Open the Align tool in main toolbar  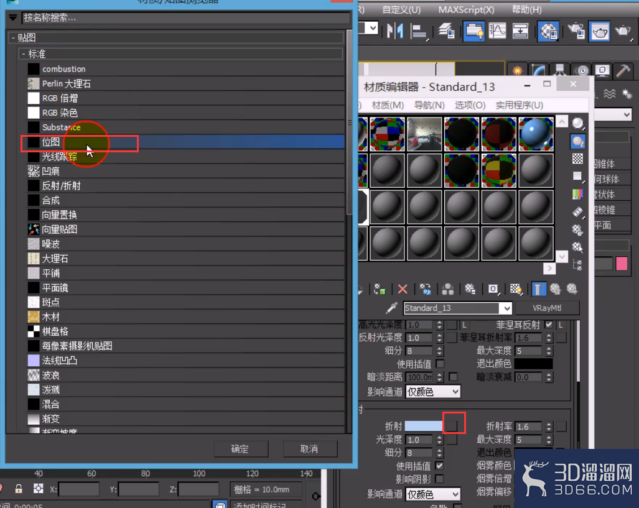tap(419, 31)
